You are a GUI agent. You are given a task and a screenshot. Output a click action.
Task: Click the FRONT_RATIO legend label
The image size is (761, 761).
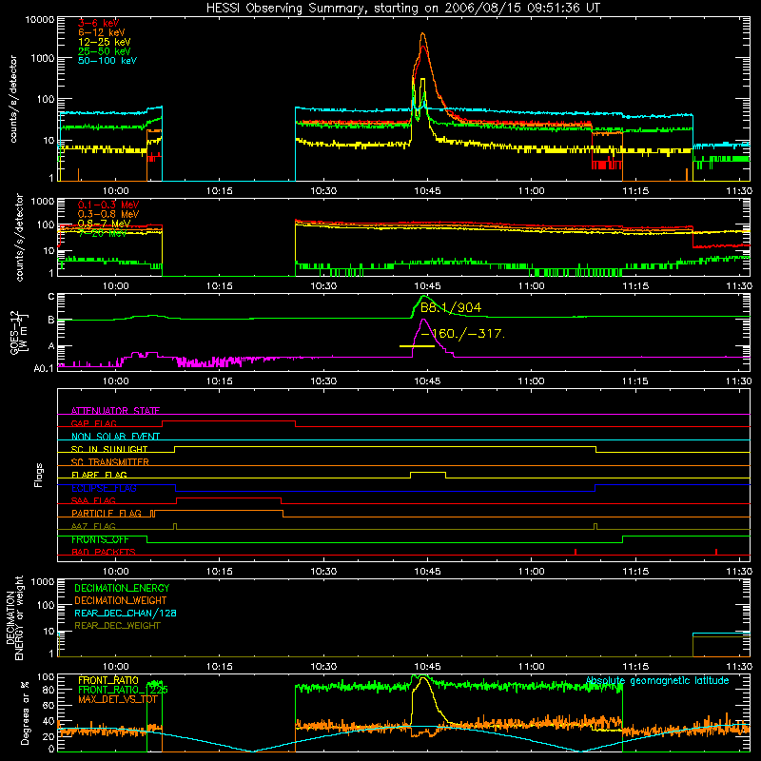(x=108, y=680)
